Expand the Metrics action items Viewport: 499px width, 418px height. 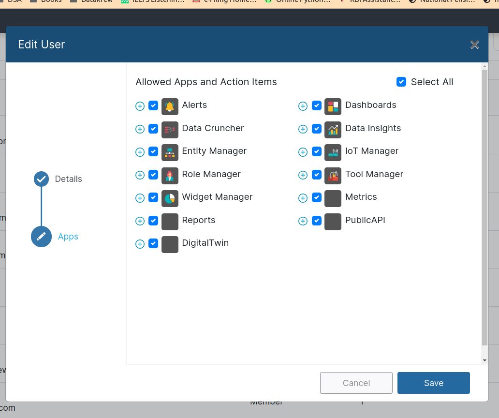pyautogui.click(x=303, y=198)
